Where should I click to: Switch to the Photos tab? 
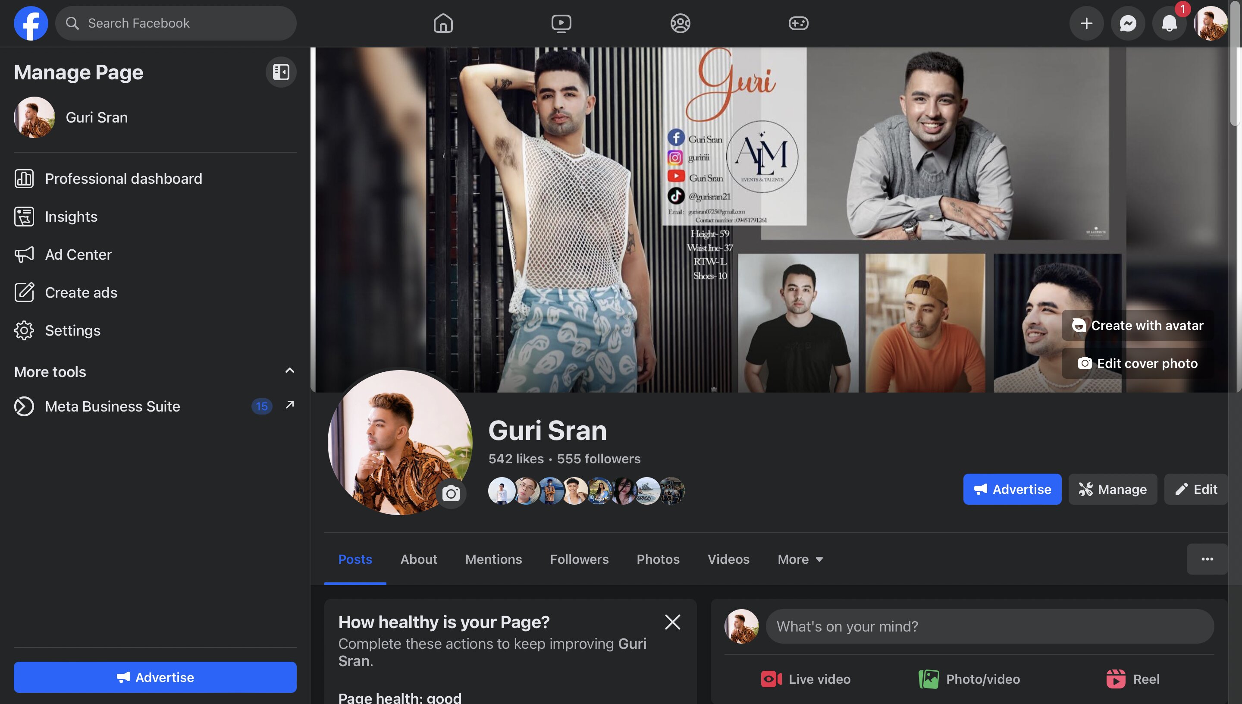pos(658,559)
